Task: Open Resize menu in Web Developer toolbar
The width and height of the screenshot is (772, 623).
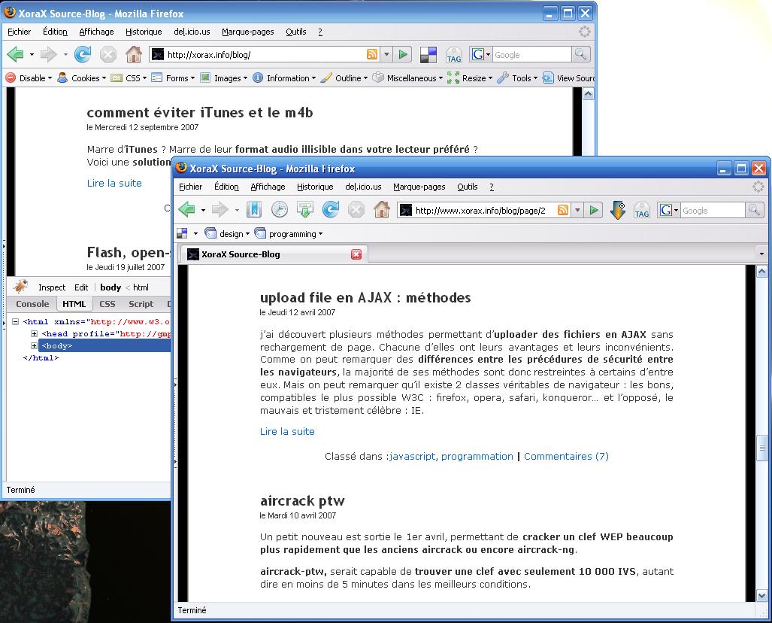Action: 470,78
